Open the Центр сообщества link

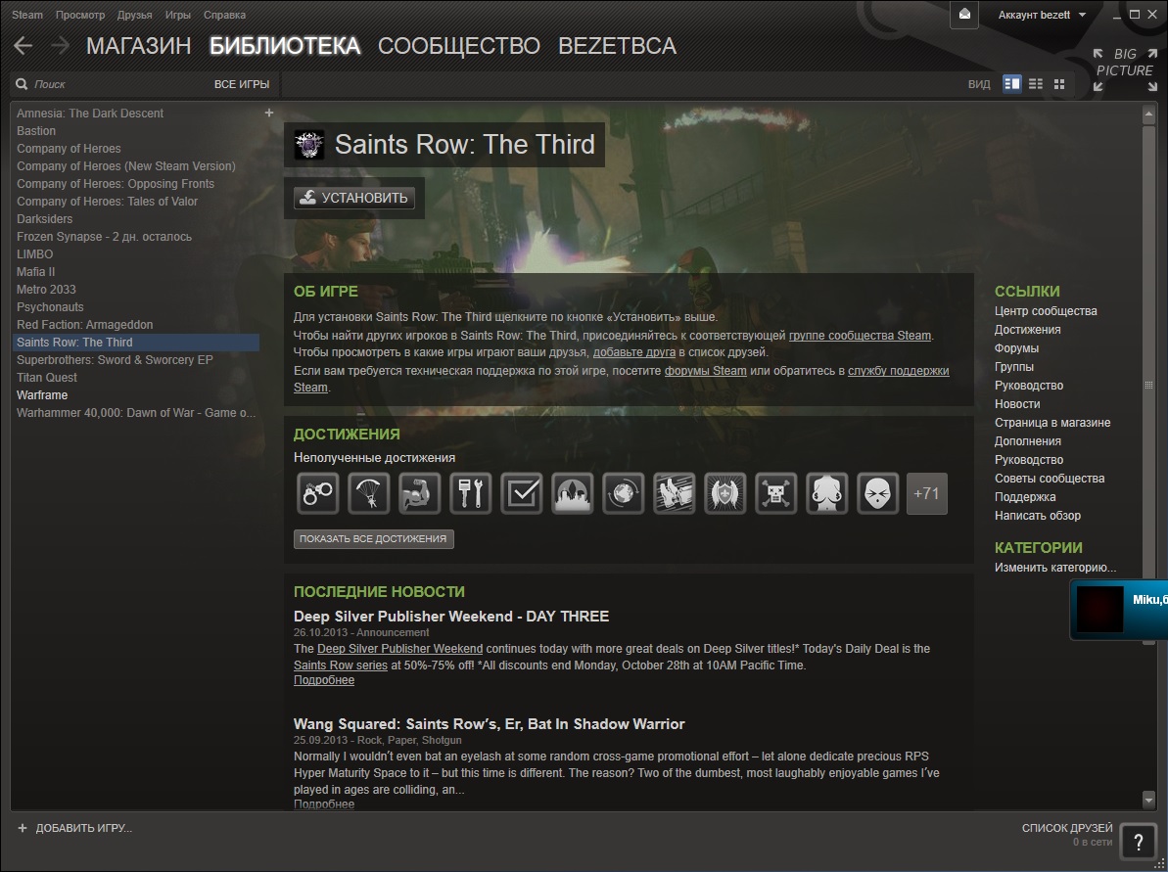(x=1045, y=310)
